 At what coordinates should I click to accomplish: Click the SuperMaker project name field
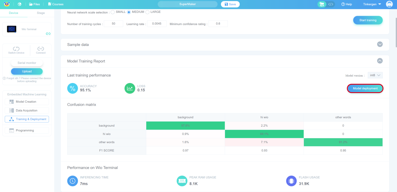click(x=187, y=4)
